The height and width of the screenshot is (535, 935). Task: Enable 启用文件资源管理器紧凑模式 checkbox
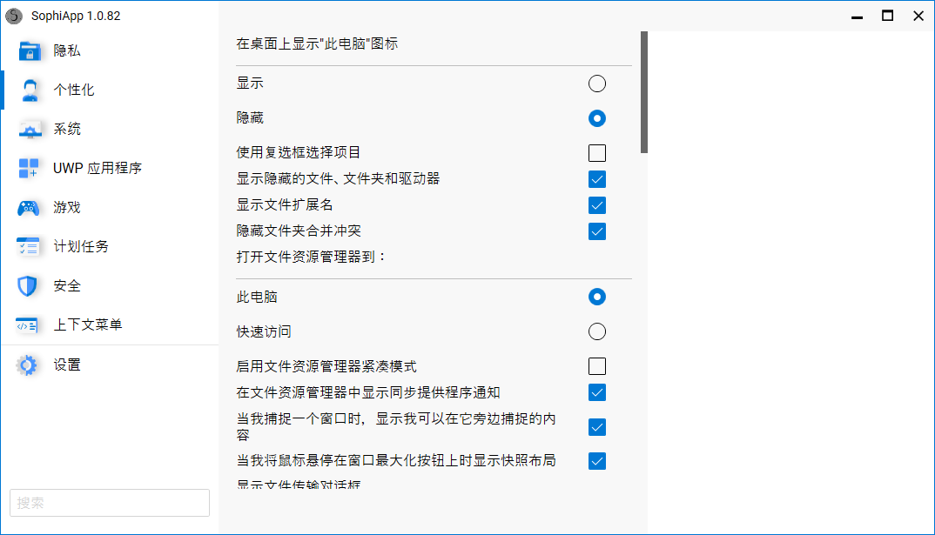(597, 366)
